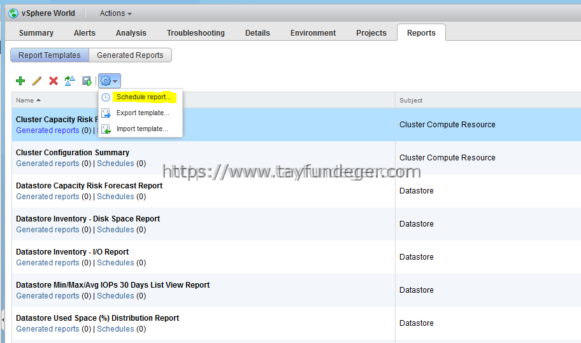
Task: Switch to the Environment tab
Action: (313, 33)
